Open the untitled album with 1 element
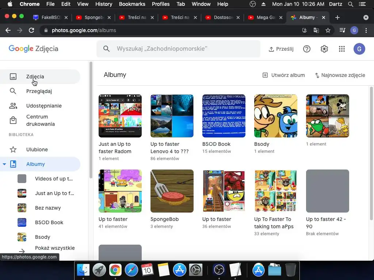374x280 pixels. pos(328,116)
